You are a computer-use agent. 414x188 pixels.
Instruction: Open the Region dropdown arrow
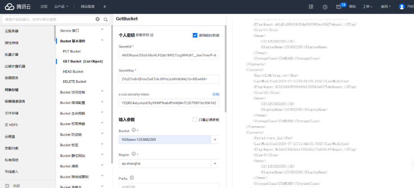point(215,163)
